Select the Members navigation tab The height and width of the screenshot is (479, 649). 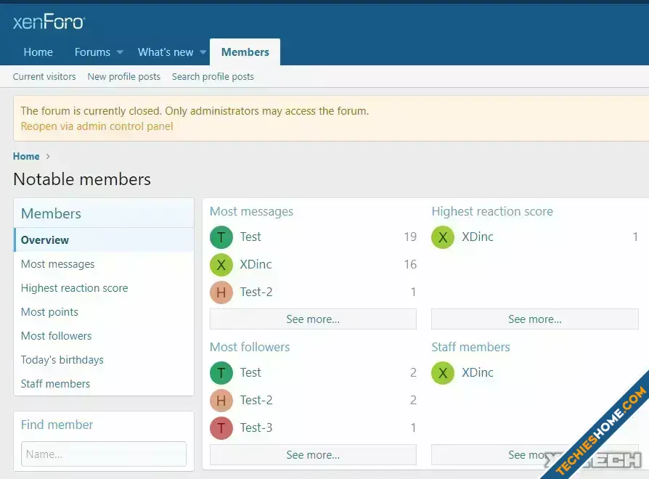(245, 52)
